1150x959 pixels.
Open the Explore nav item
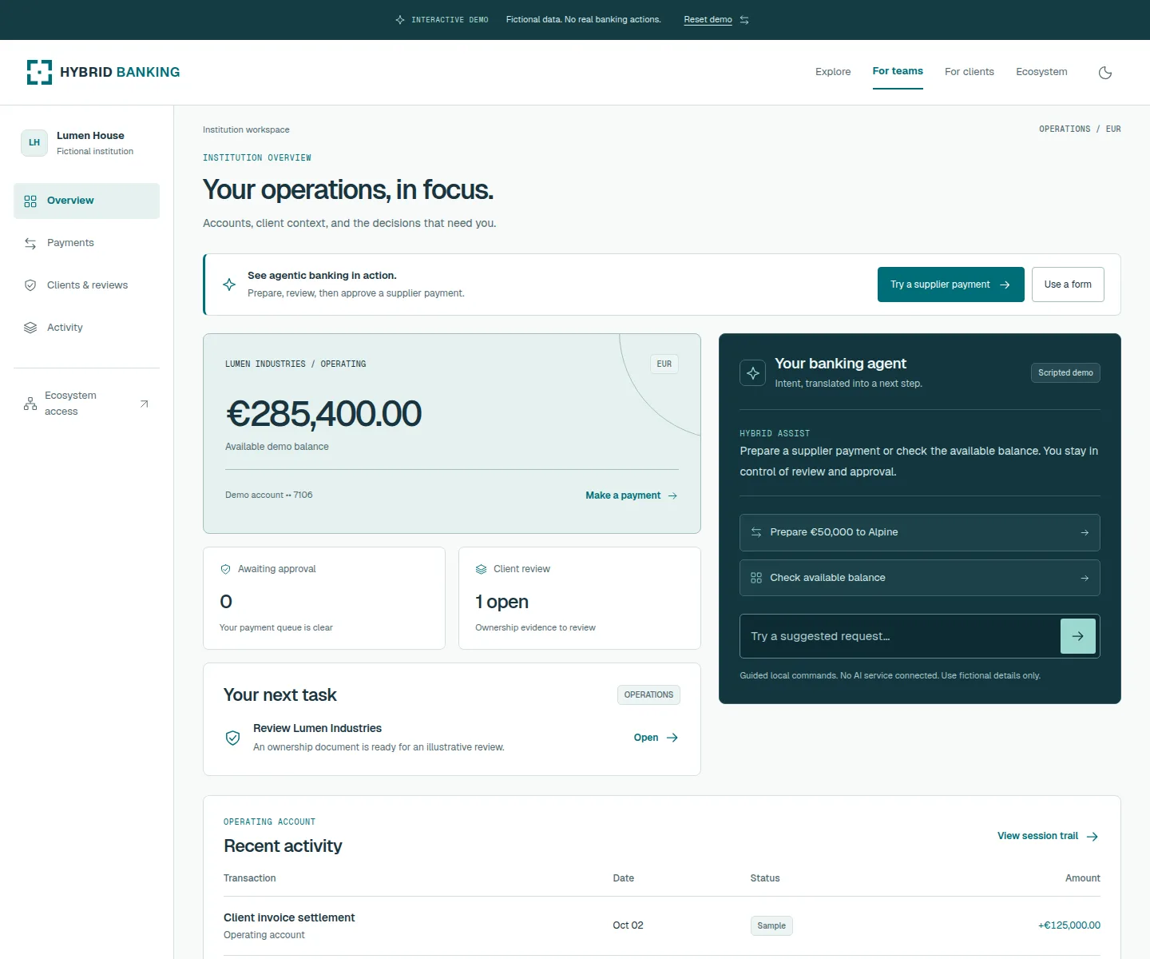tap(833, 72)
